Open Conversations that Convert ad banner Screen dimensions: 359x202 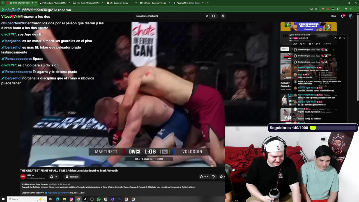pyautogui.click(x=309, y=27)
